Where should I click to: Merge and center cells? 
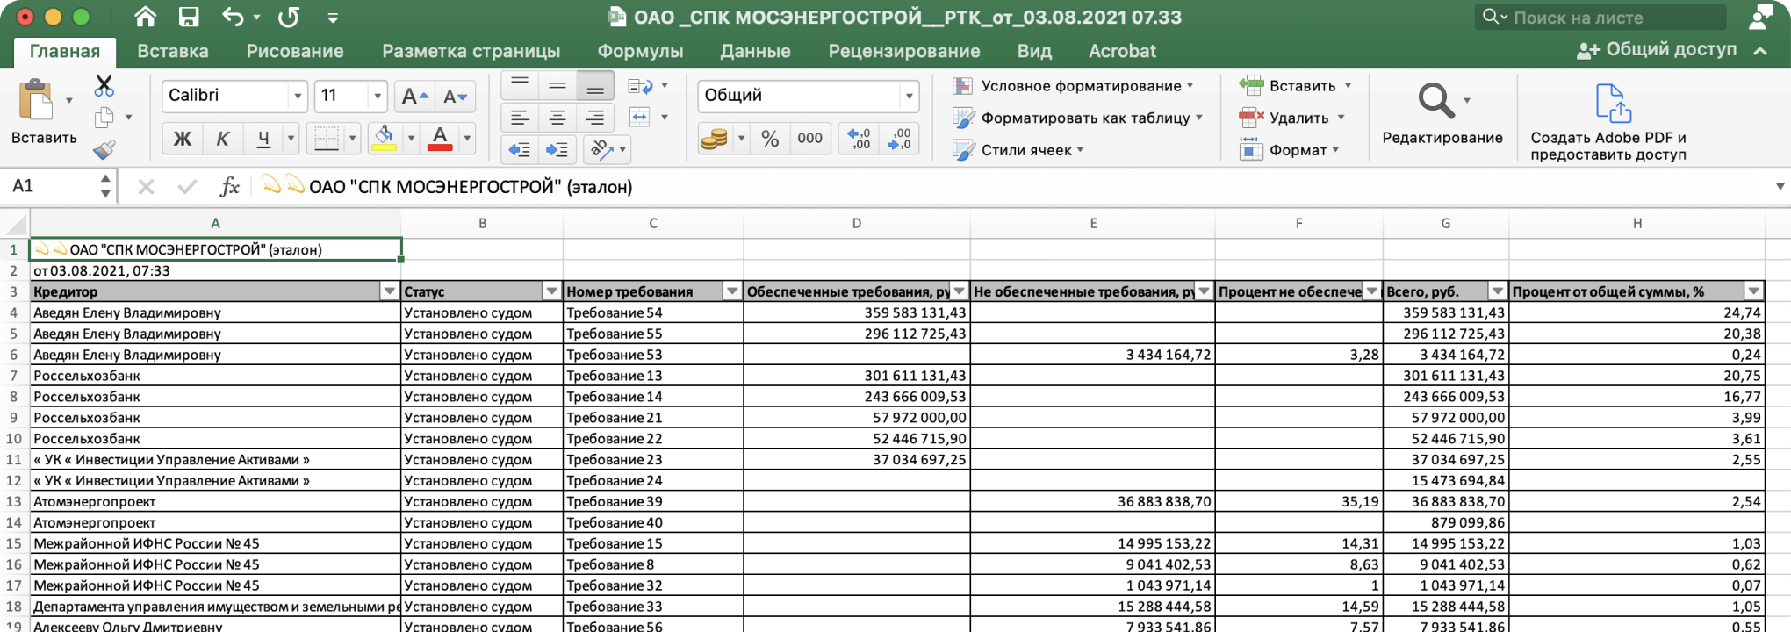point(640,117)
